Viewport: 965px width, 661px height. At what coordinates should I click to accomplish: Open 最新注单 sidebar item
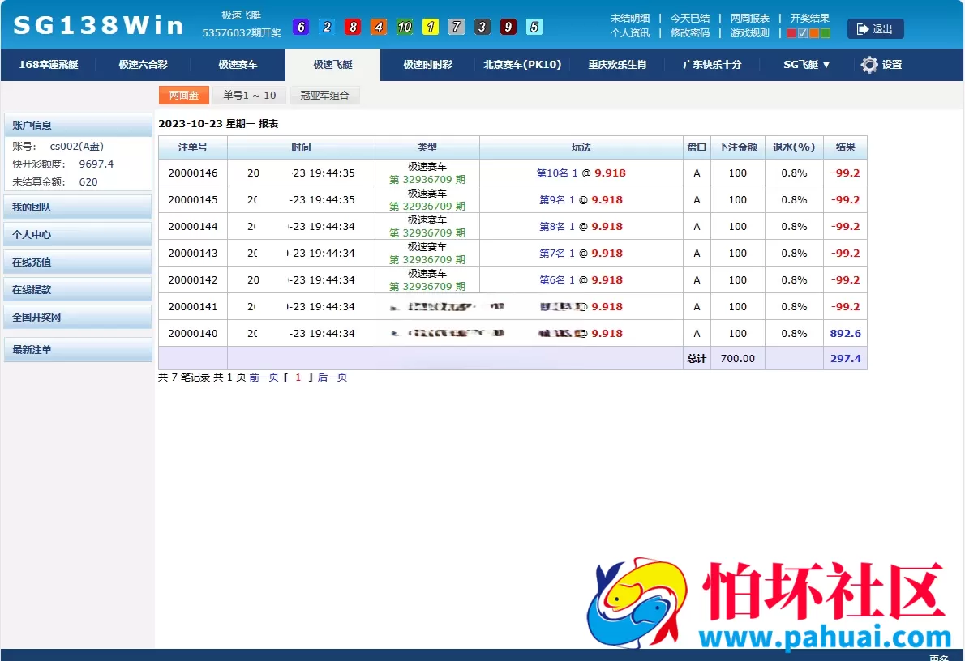point(78,350)
